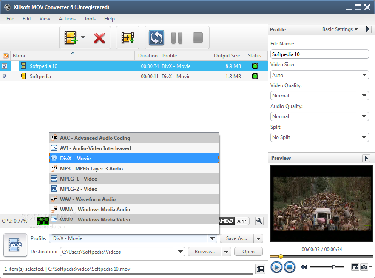Image resolution: width=375 pixels, height=278 pixels.
Task: Click the green status light for Softpedia
Action: [x=255, y=76]
